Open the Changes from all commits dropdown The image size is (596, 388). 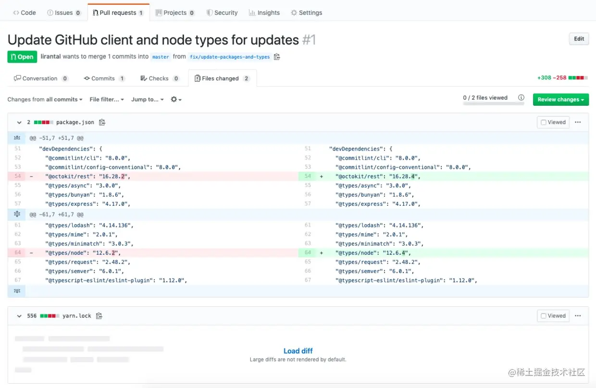[45, 100]
